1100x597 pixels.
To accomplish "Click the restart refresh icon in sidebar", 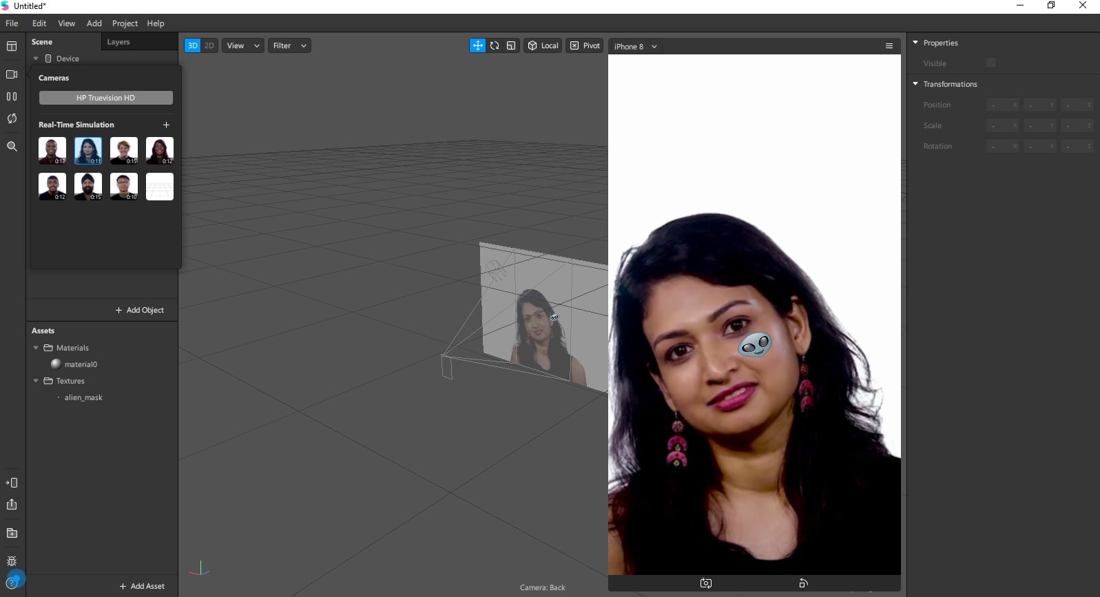I will click(x=12, y=118).
